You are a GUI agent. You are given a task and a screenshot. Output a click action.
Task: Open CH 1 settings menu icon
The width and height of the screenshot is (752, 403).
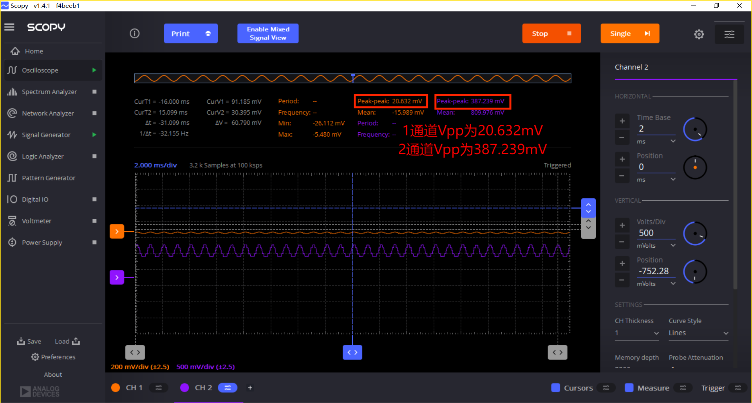pyautogui.click(x=159, y=387)
